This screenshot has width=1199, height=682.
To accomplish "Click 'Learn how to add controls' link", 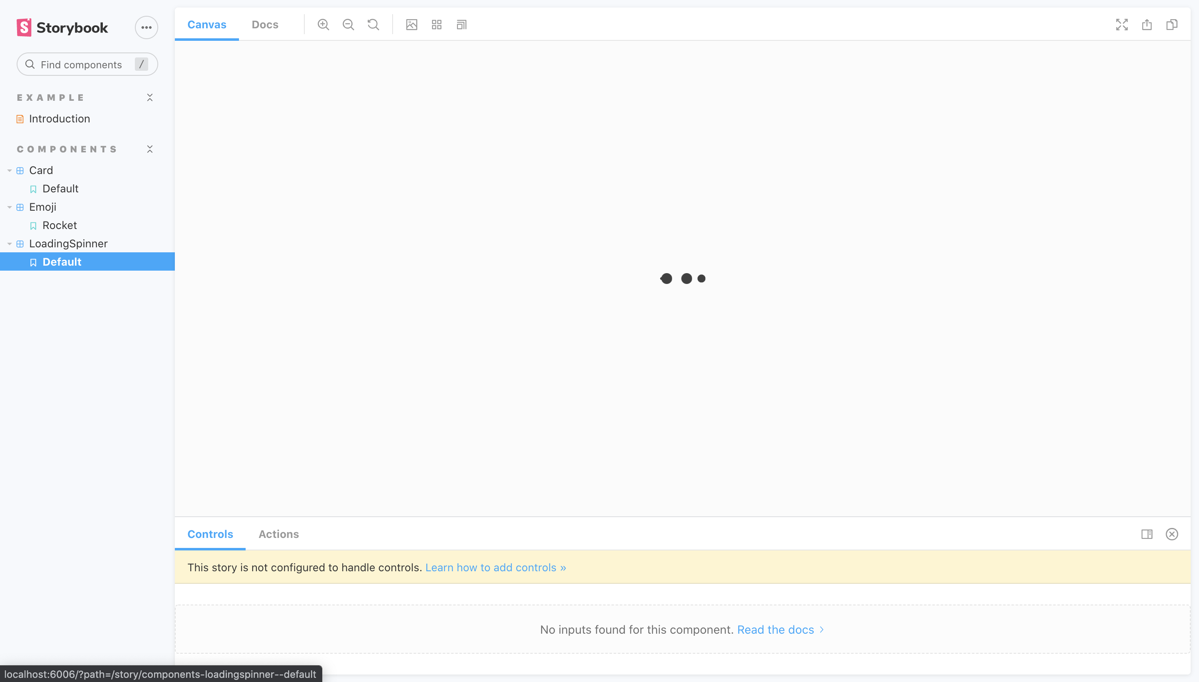I will tap(495, 567).
